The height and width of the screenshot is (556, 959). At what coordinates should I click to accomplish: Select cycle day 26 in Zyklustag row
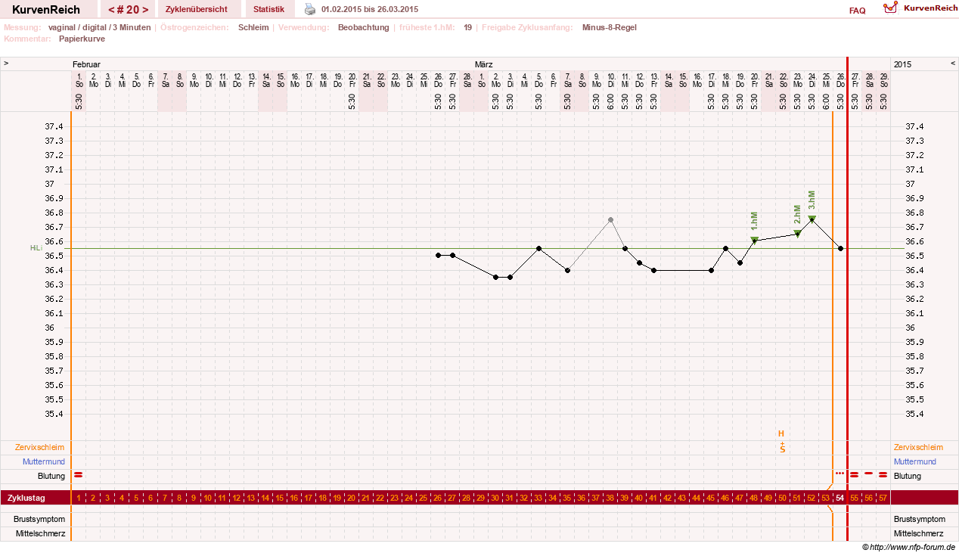[x=438, y=498]
